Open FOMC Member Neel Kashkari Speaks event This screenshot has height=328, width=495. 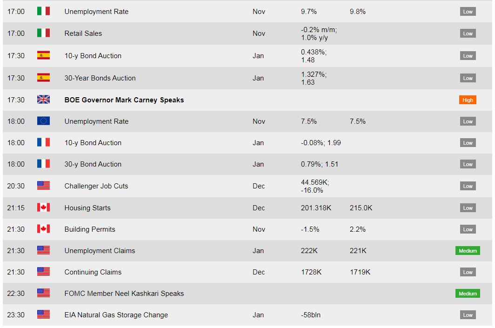124,294
